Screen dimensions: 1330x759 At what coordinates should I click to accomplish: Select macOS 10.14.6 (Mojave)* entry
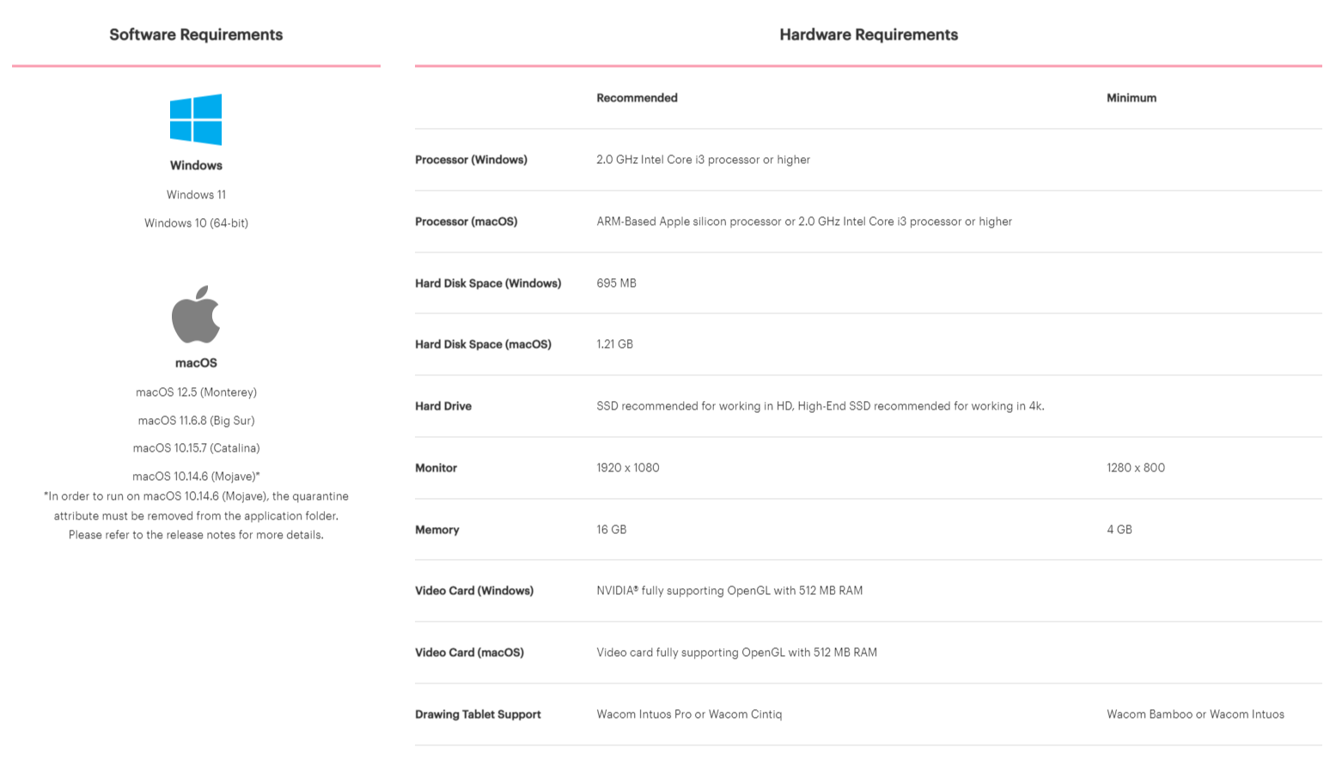(196, 477)
